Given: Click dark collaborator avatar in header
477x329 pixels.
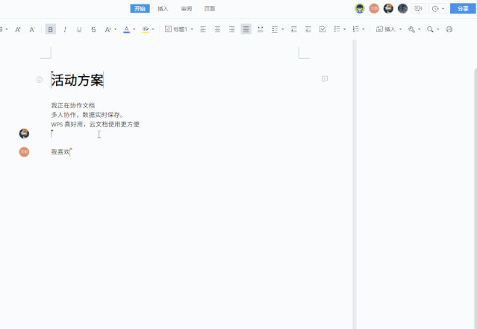Looking at the screenshot, I should pyautogui.click(x=402, y=8).
